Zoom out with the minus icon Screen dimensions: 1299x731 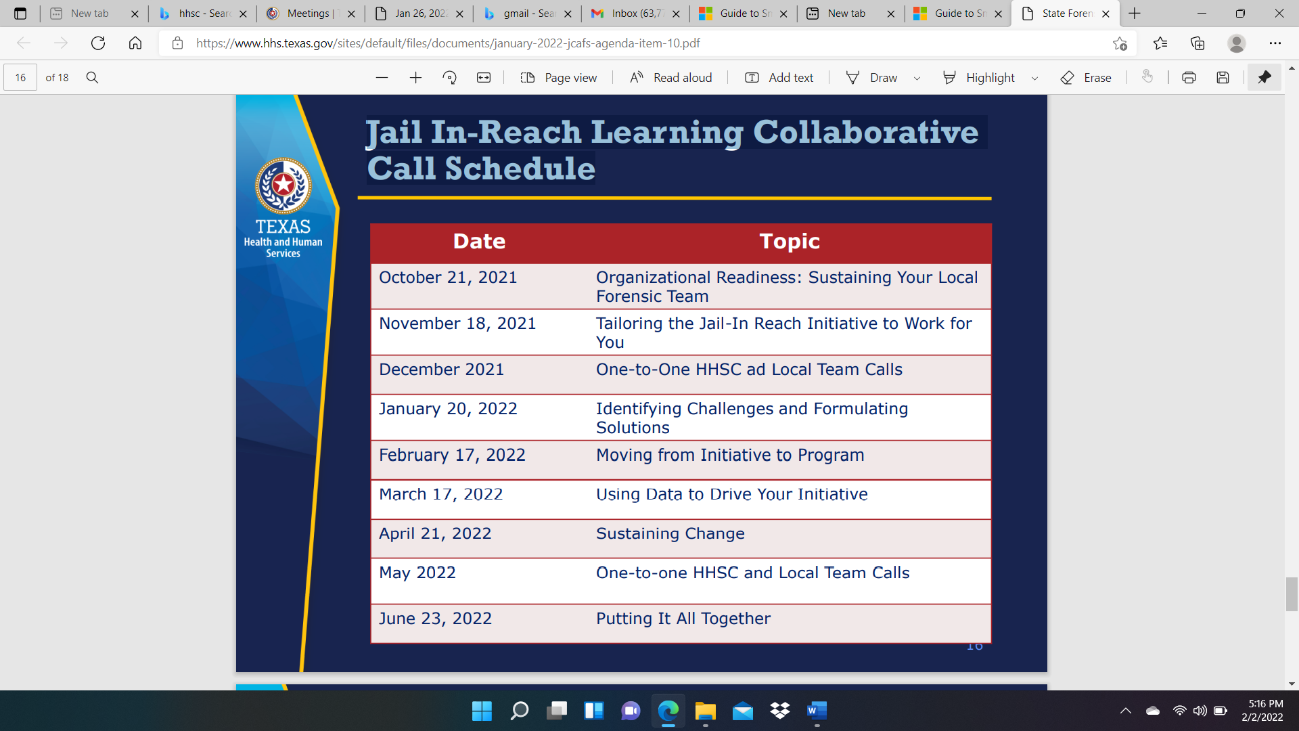tap(382, 78)
